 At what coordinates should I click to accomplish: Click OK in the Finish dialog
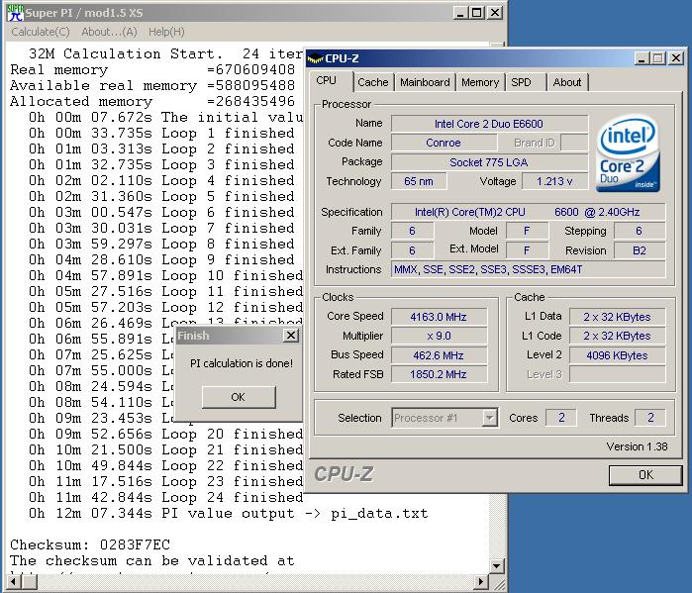point(239,397)
